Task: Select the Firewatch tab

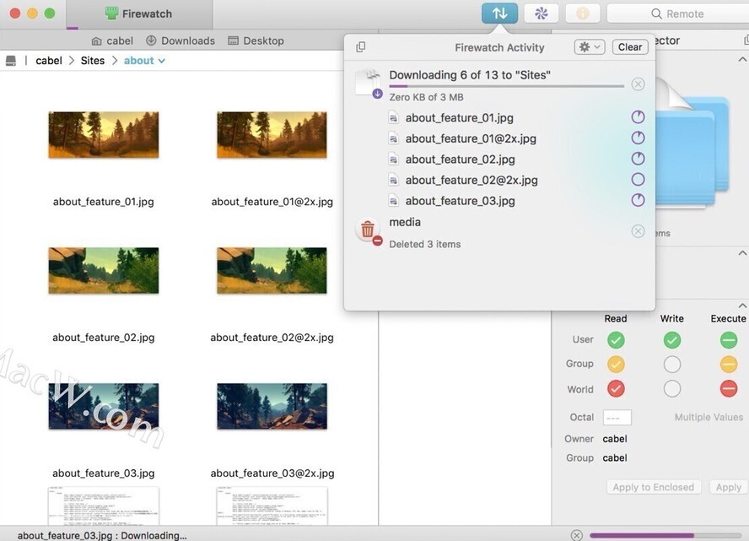Action: tap(139, 14)
